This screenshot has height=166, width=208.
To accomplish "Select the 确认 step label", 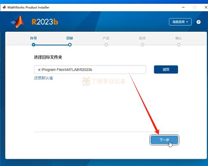I will click(x=178, y=38).
